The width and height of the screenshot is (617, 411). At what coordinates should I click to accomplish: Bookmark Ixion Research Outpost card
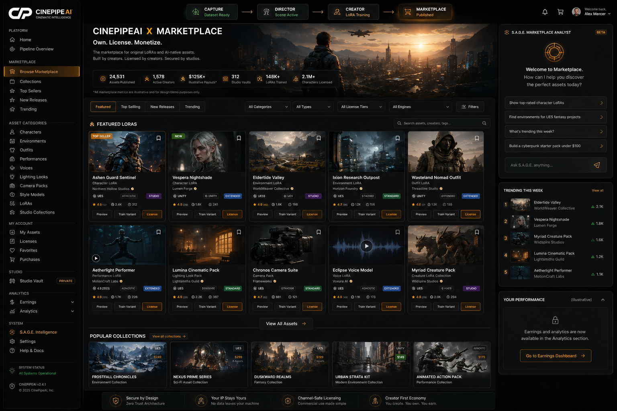[x=398, y=138]
